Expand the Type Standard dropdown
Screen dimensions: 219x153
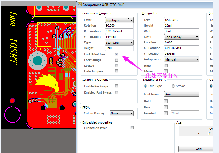click(119, 43)
